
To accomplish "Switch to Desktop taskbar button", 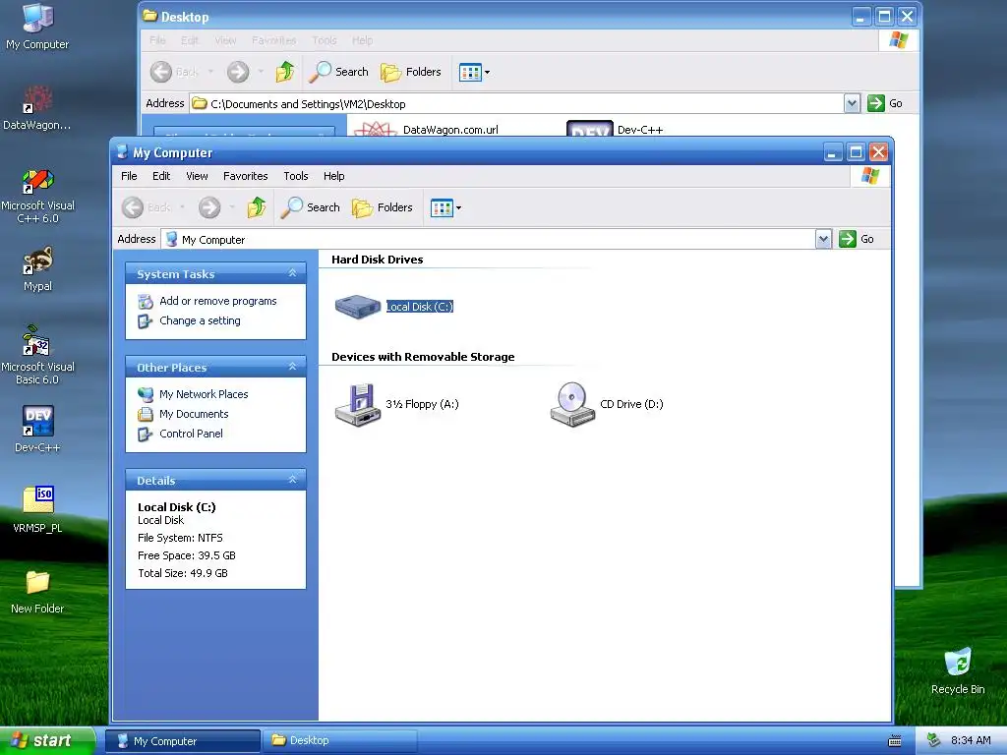I will pyautogui.click(x=340, y=741).
